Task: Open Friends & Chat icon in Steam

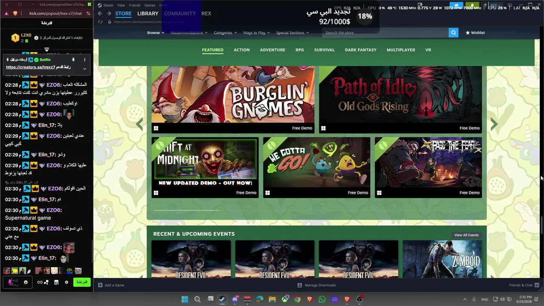Action: coord(537,285)
